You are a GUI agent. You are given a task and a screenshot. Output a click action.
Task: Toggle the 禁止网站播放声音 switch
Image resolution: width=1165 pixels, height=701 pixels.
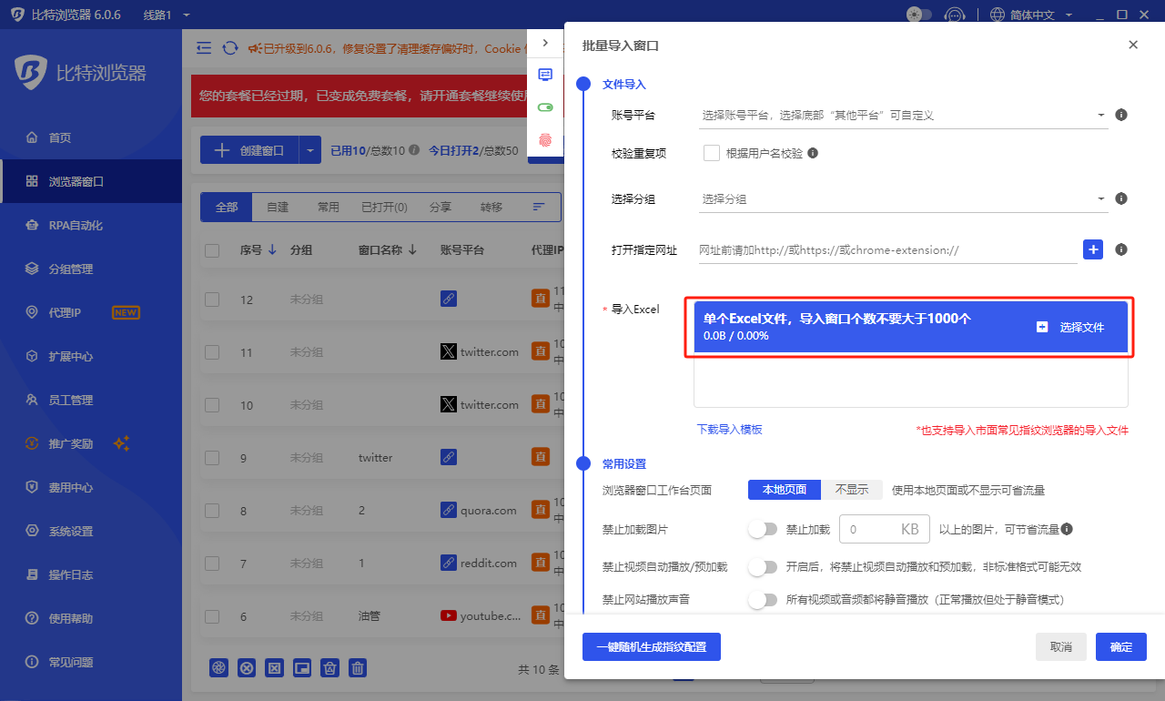[763, 599]
